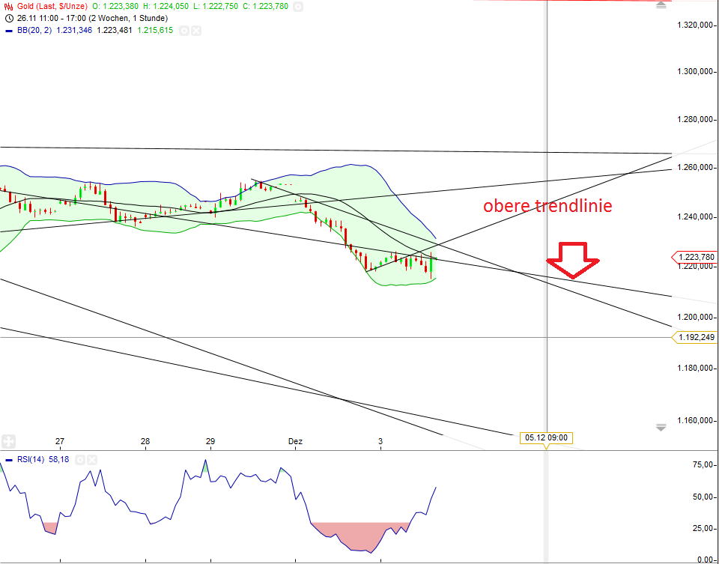Click the scroll-down arrow on the price scale
The height and width of the screenshot is (564, 719).
coord(661,427)
